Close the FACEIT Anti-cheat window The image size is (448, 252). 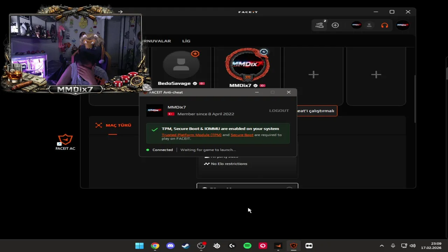tap(289, 92)
